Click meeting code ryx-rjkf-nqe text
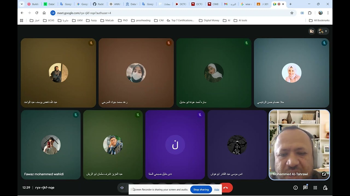The width and height of the screenshot is (350, 196). coord(45,188)
